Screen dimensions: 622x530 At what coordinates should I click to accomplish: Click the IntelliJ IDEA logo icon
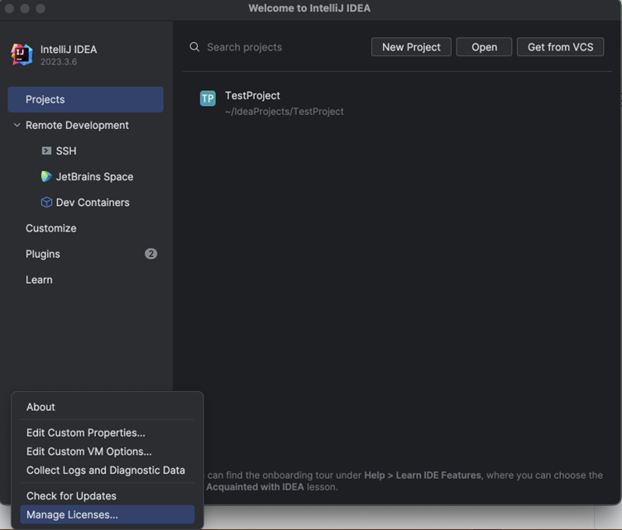(x=22, y=55)
